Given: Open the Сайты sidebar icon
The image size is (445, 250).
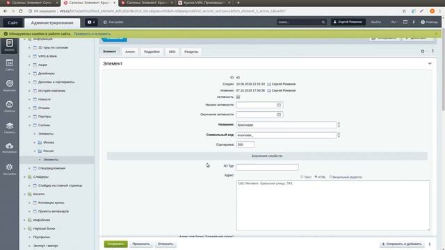Looking at the screenshot, I should [9, 65].
